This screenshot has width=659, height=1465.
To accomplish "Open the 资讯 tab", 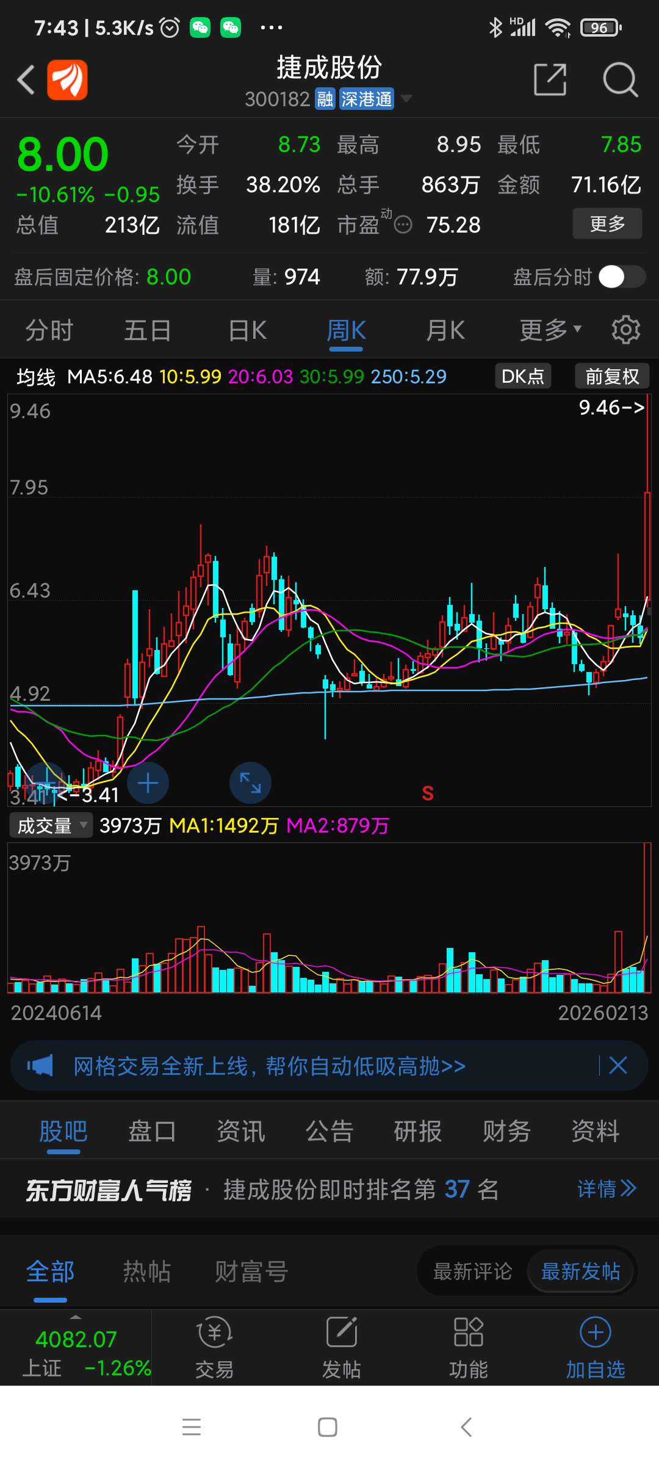I will coord(241,1131).
